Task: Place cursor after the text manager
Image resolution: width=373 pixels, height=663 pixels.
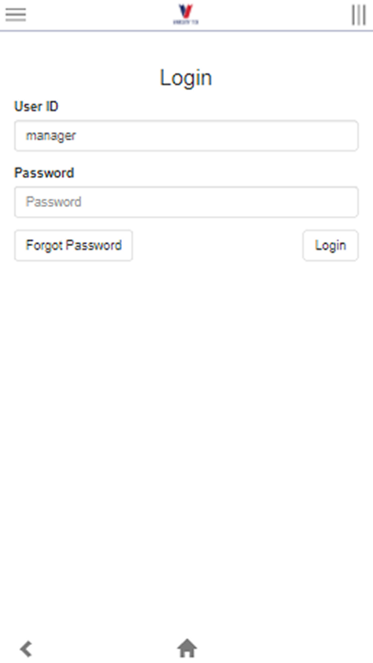Action: point(78,135)
